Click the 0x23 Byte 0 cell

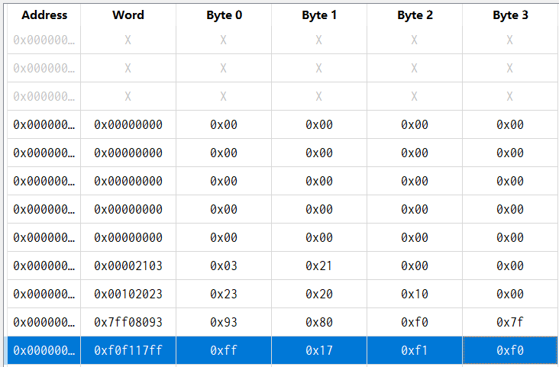coord(224,294)
